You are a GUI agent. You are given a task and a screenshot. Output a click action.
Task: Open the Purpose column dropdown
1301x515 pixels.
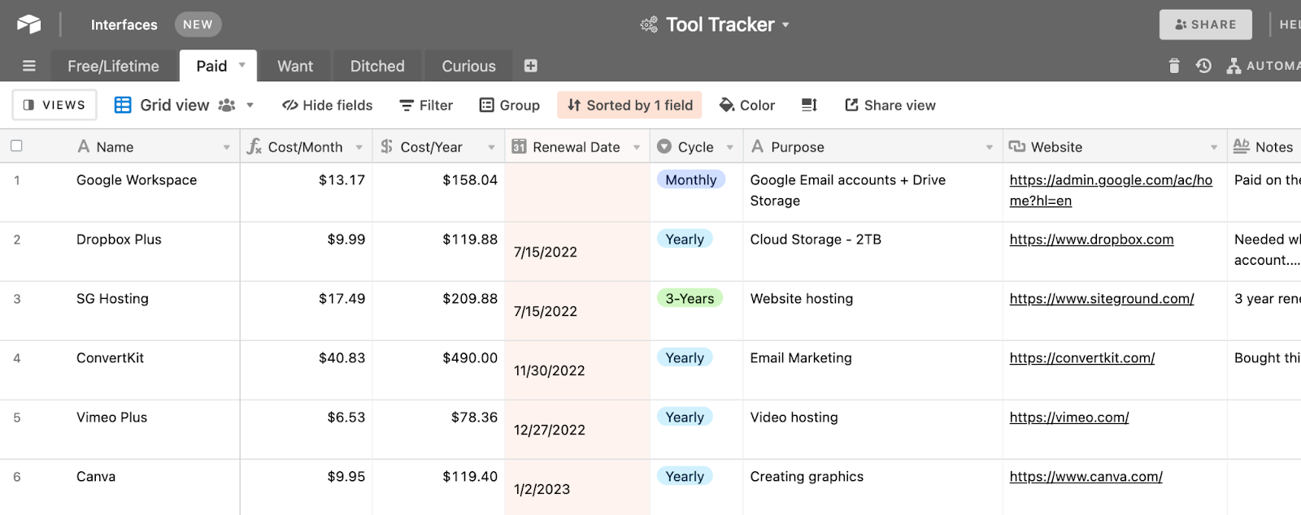[990, 147]
